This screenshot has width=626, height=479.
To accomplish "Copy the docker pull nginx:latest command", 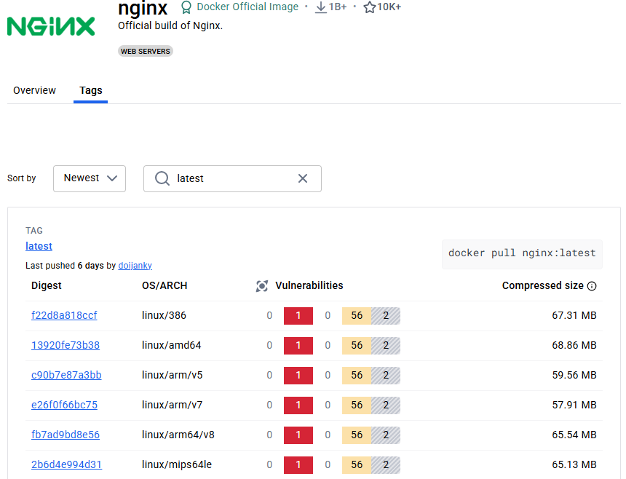I will pos(522,253).
